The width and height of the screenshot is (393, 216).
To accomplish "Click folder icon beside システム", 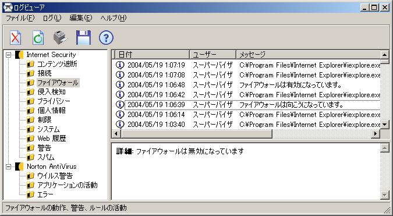I will [x=30, y=129].
